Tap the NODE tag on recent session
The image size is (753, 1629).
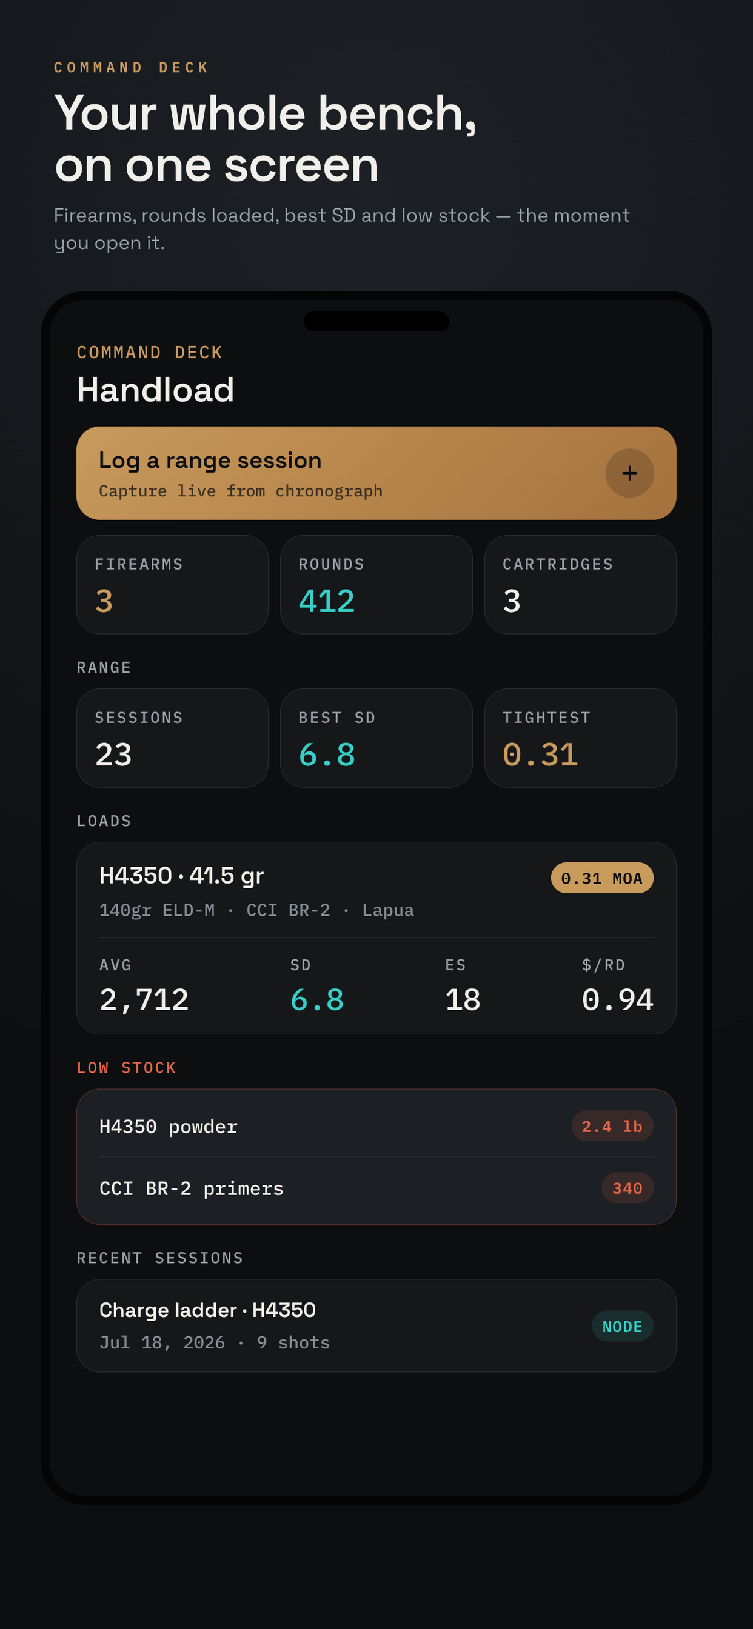(622, 1326)
